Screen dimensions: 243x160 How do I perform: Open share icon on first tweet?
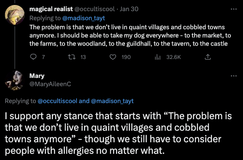tap(208, 57)
